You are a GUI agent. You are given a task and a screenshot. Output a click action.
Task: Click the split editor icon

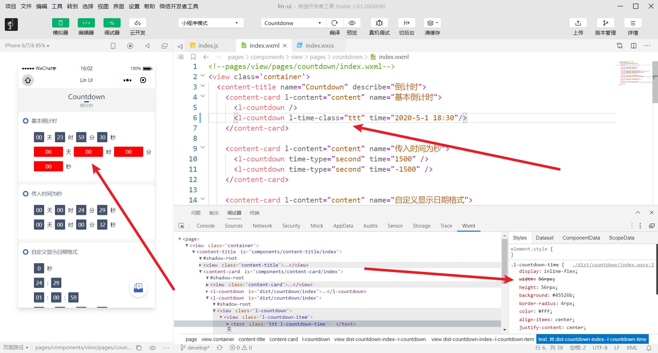[633, 46]
